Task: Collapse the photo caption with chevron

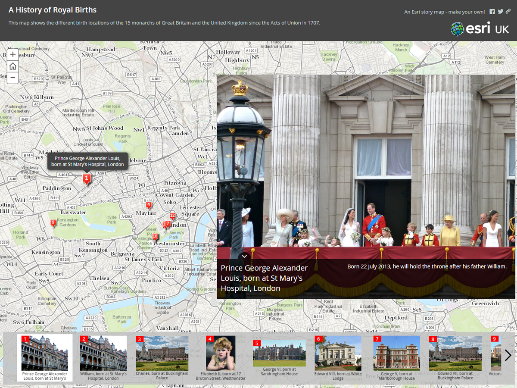Action: pos(244,256)
